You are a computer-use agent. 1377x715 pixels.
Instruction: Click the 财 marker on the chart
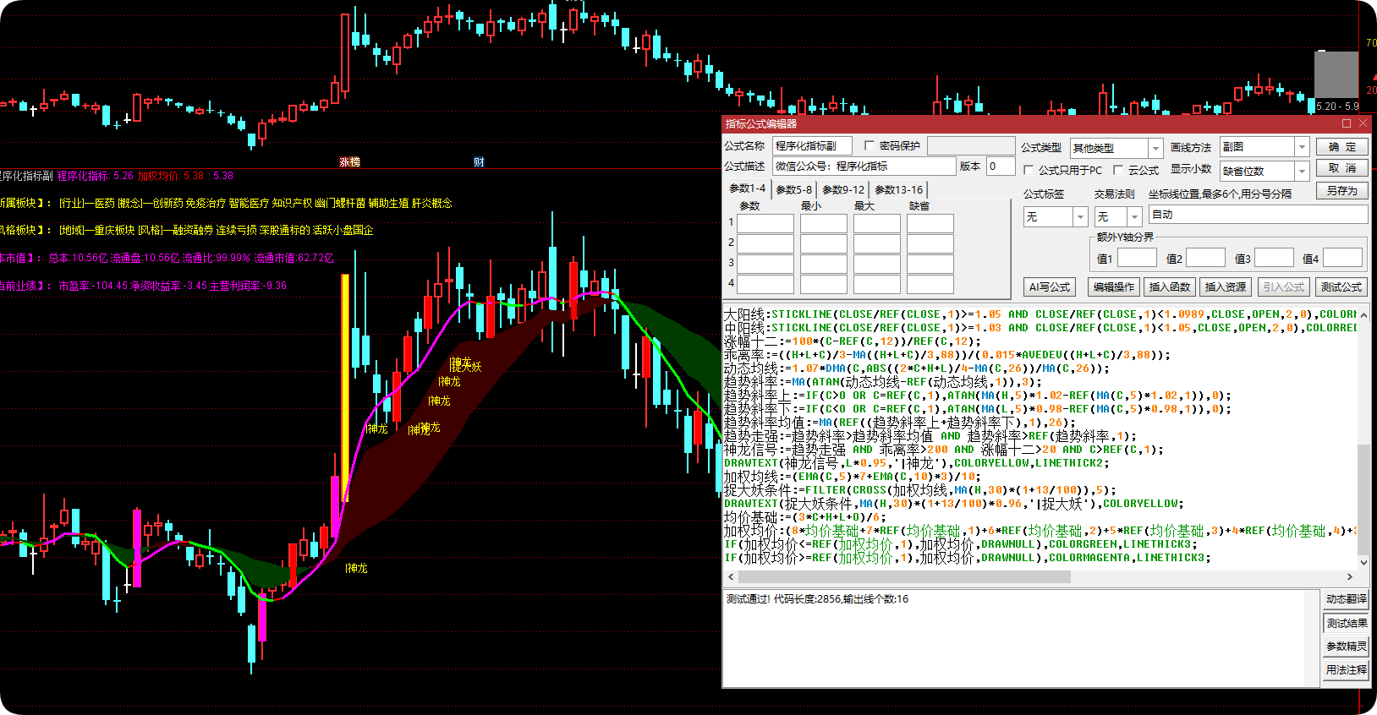tap(479, 162)
